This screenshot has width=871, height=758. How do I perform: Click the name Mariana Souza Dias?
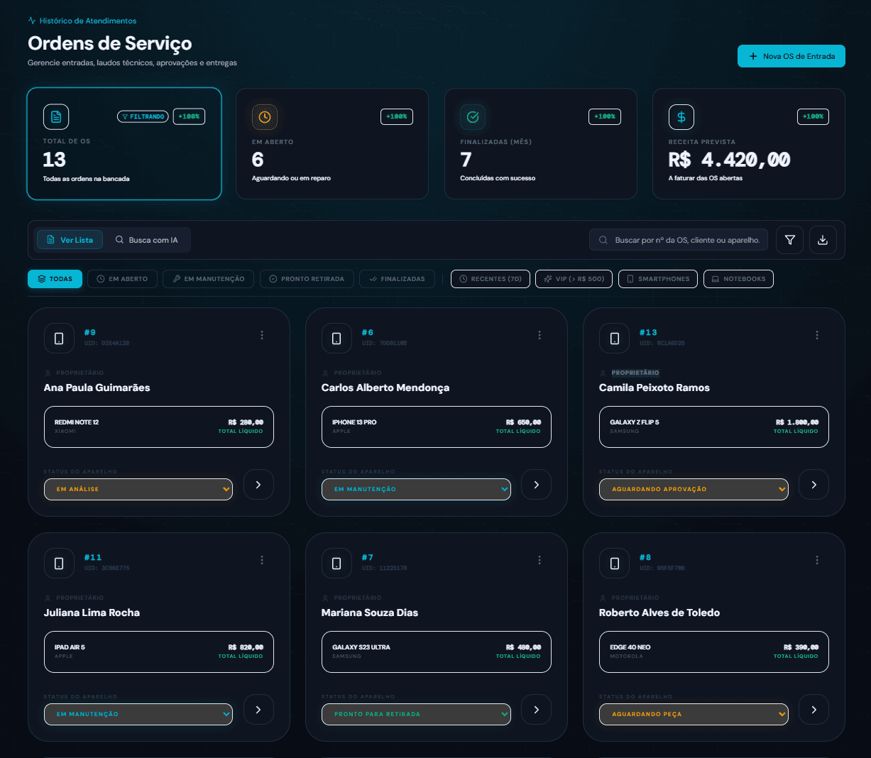click(x=370, y=613)
